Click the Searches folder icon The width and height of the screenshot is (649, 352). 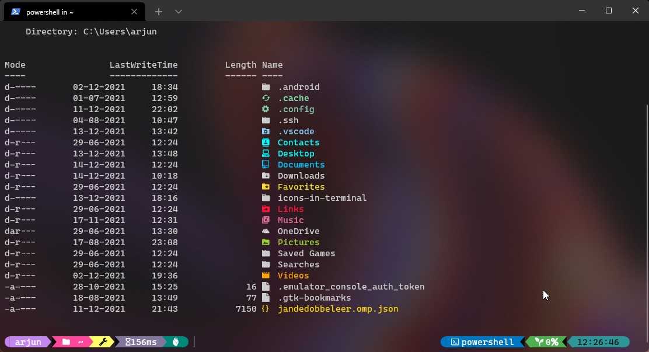tap(266, 264)
